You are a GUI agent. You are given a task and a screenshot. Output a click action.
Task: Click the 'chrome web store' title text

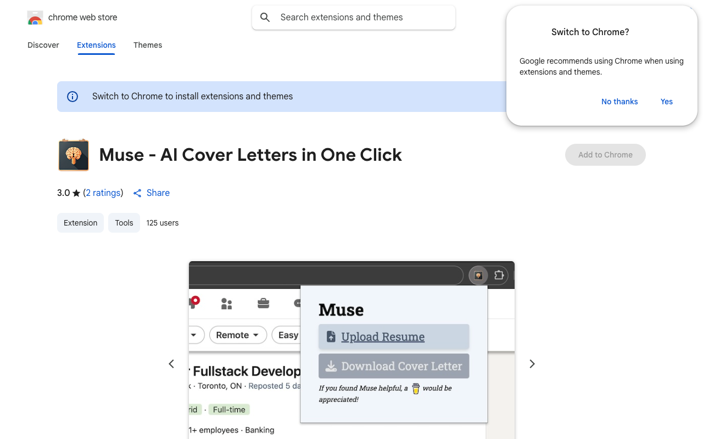(83, 18)
